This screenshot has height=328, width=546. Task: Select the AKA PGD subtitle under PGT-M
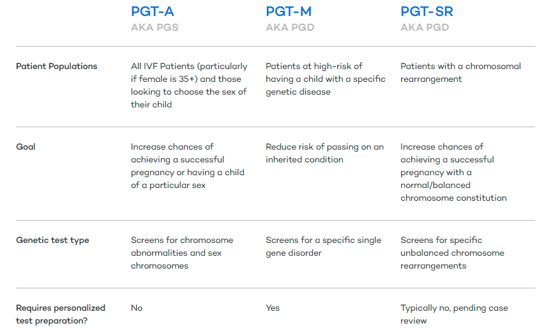[290, 27]
